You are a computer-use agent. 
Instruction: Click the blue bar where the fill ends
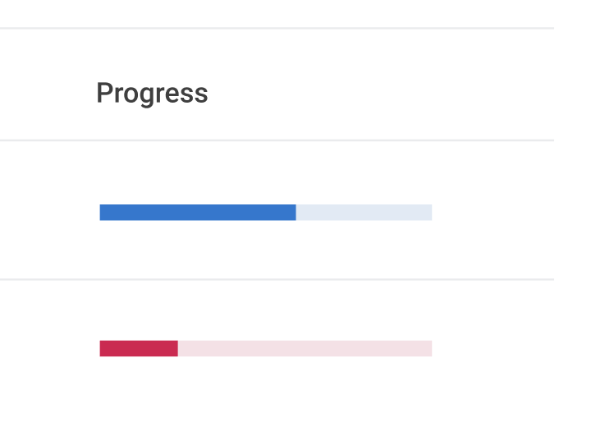pyautogui.click(x=296, y=212)
